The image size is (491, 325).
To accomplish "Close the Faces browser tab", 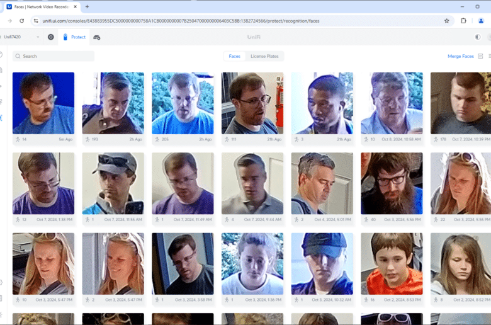I will click(75, 6).
